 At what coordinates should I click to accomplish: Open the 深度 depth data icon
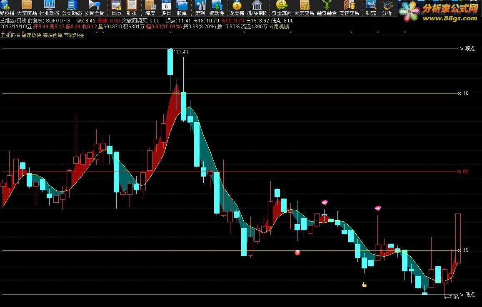(x=150, y=8)
